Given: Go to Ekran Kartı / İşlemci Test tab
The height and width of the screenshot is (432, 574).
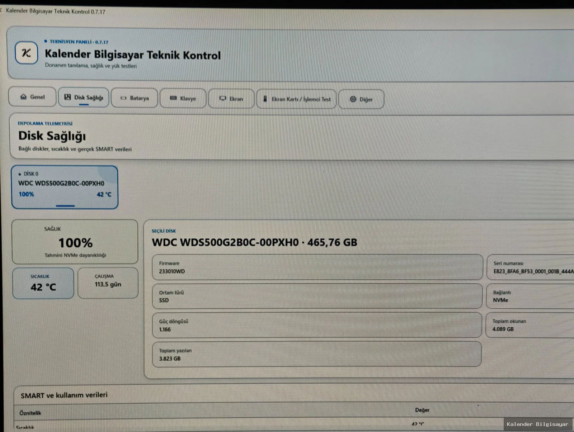Looking at the screenshot, I should pos(296,99).
